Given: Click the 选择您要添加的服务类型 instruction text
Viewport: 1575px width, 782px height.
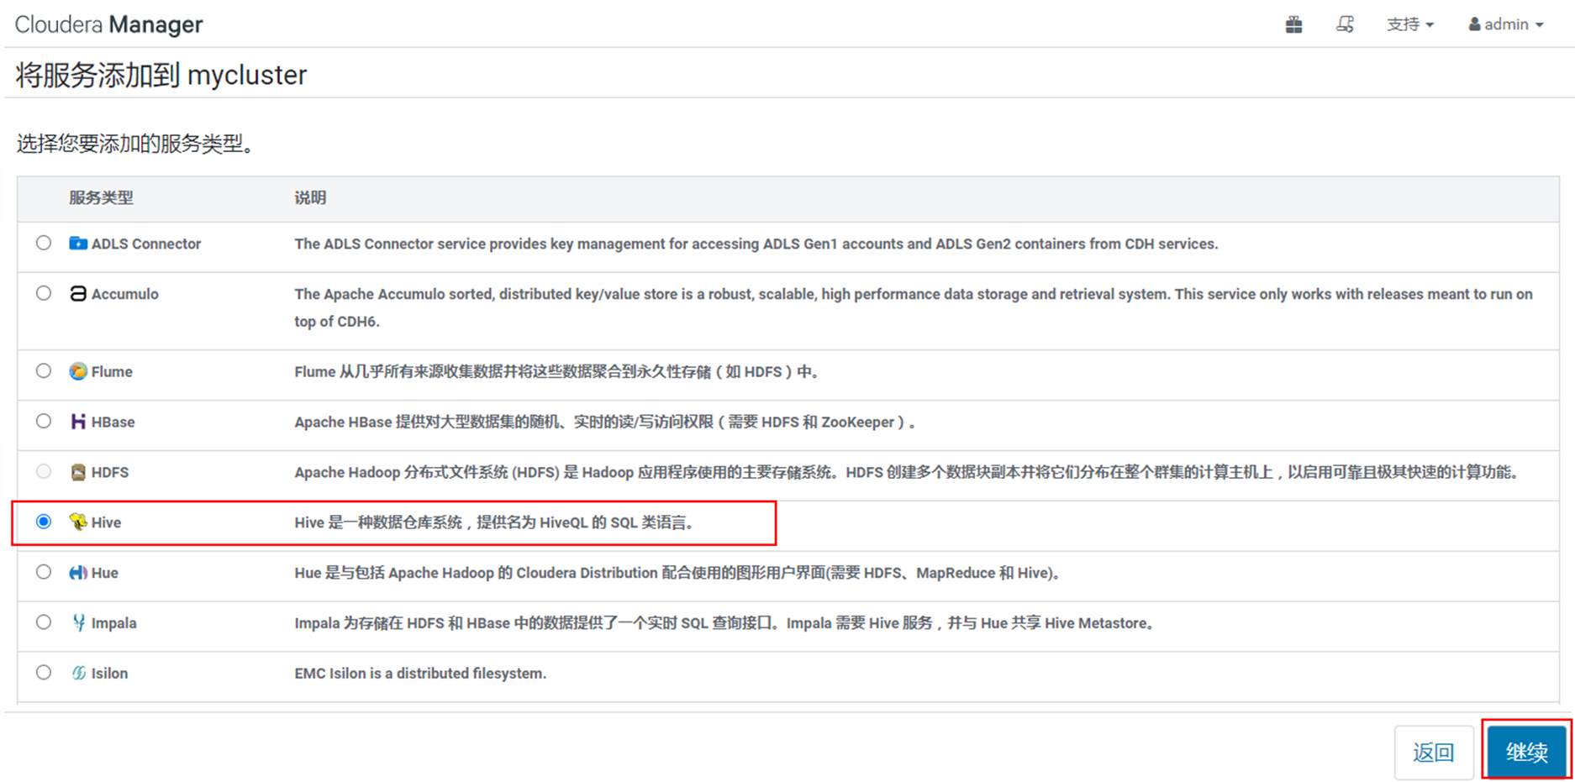Looking at the screenshot, I should point(135,144).
